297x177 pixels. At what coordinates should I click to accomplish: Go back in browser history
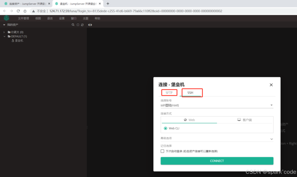point(5,11)
